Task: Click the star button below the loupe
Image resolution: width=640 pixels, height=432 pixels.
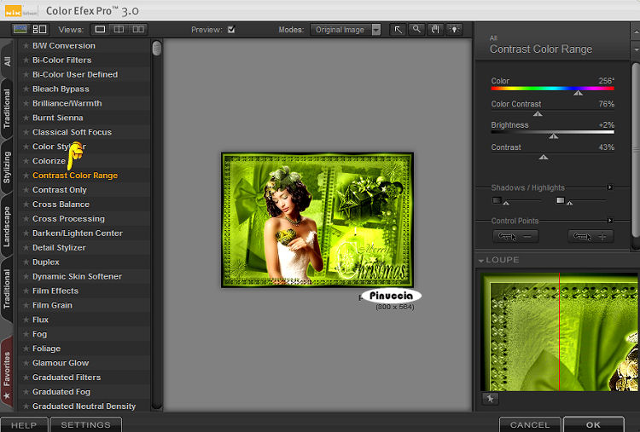Action: (490, 398)
